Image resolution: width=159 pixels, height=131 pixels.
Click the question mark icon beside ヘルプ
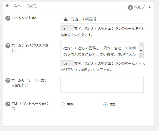[x=131, y=7]
